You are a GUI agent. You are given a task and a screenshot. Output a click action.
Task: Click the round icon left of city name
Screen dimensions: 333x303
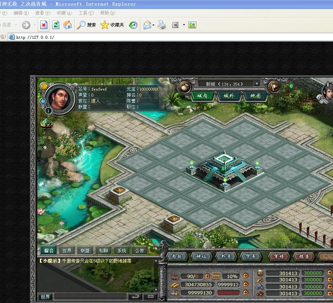(x=185, y=87)
